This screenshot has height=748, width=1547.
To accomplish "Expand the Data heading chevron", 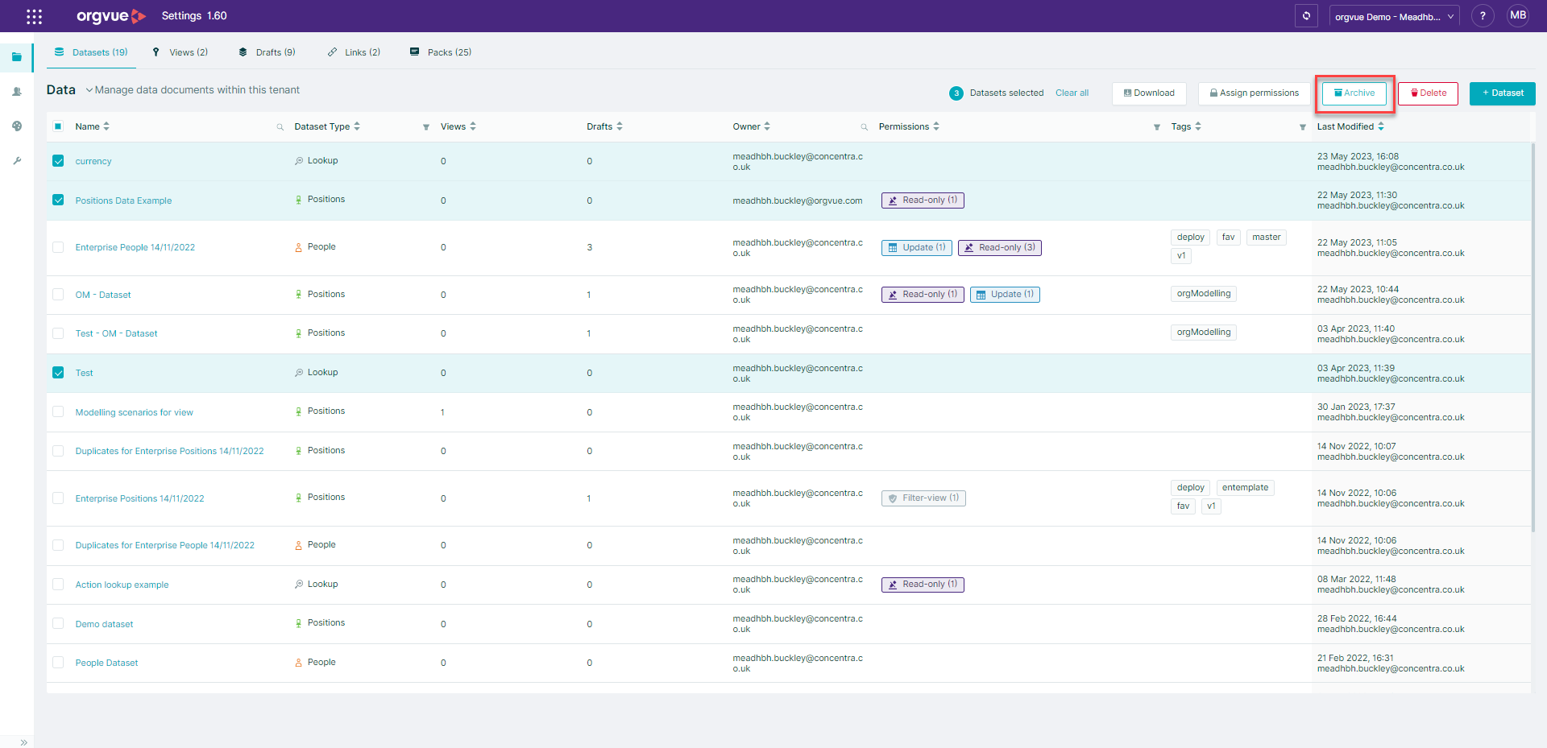I will [x=89, y=90].
